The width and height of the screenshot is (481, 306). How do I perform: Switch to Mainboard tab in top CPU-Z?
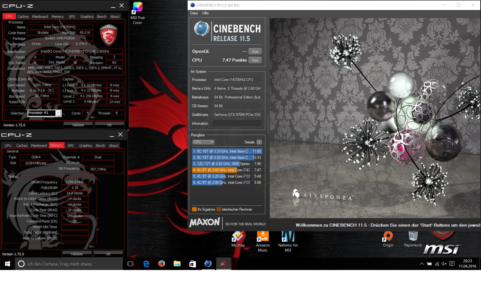[x=40, y=16]
